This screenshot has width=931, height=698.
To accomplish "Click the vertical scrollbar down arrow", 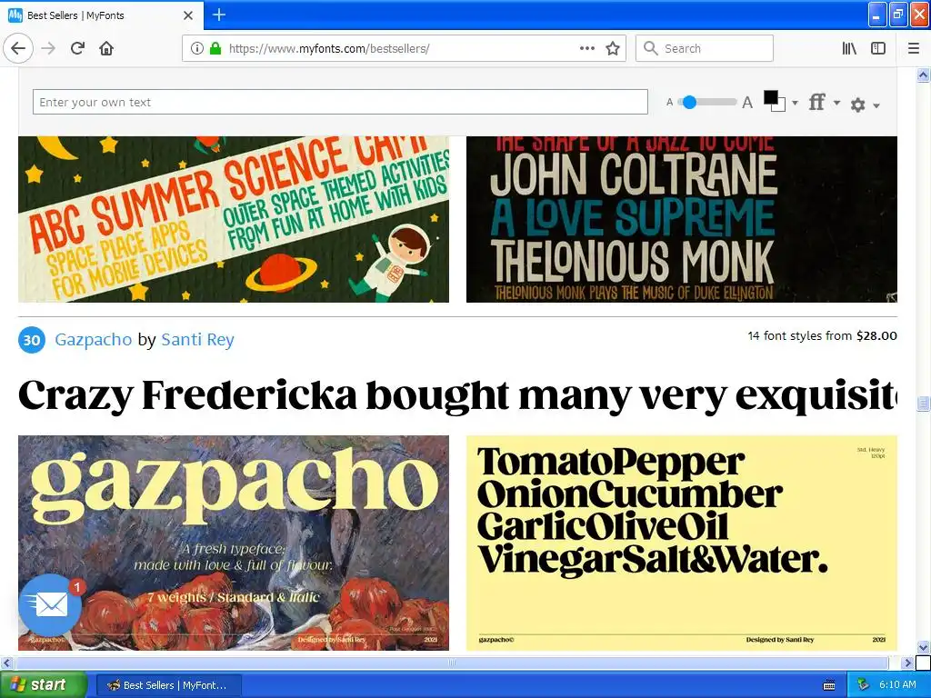I will pyautogui.click(x=923, y=647).
